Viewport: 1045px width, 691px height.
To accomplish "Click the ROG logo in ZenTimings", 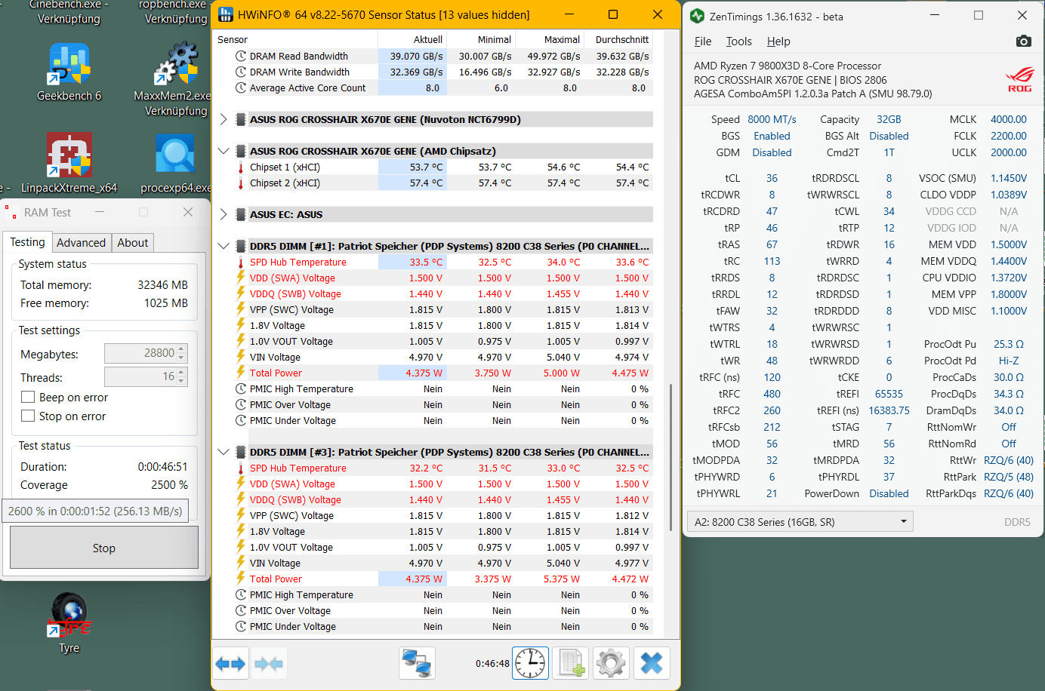I will (x=1019, y=79).
